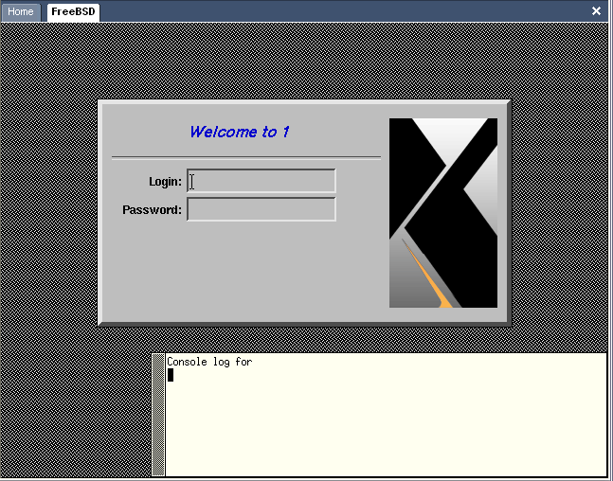Viewport: 613px width, 481px height.
Task: Click the black text cursor in console
Action: [171, 375]
